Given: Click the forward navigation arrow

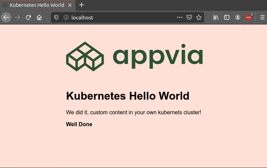Looking at the screenshot, I should click(x=17, y=17).
